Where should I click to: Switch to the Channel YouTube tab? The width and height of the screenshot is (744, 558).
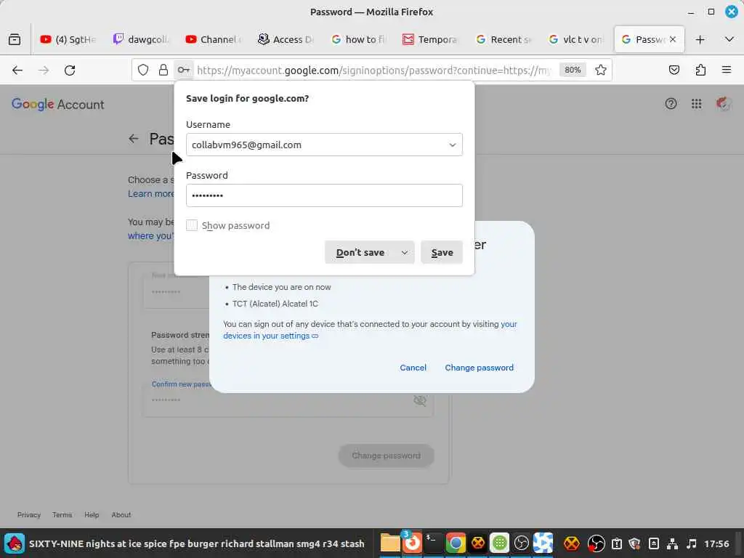point(214,39)
